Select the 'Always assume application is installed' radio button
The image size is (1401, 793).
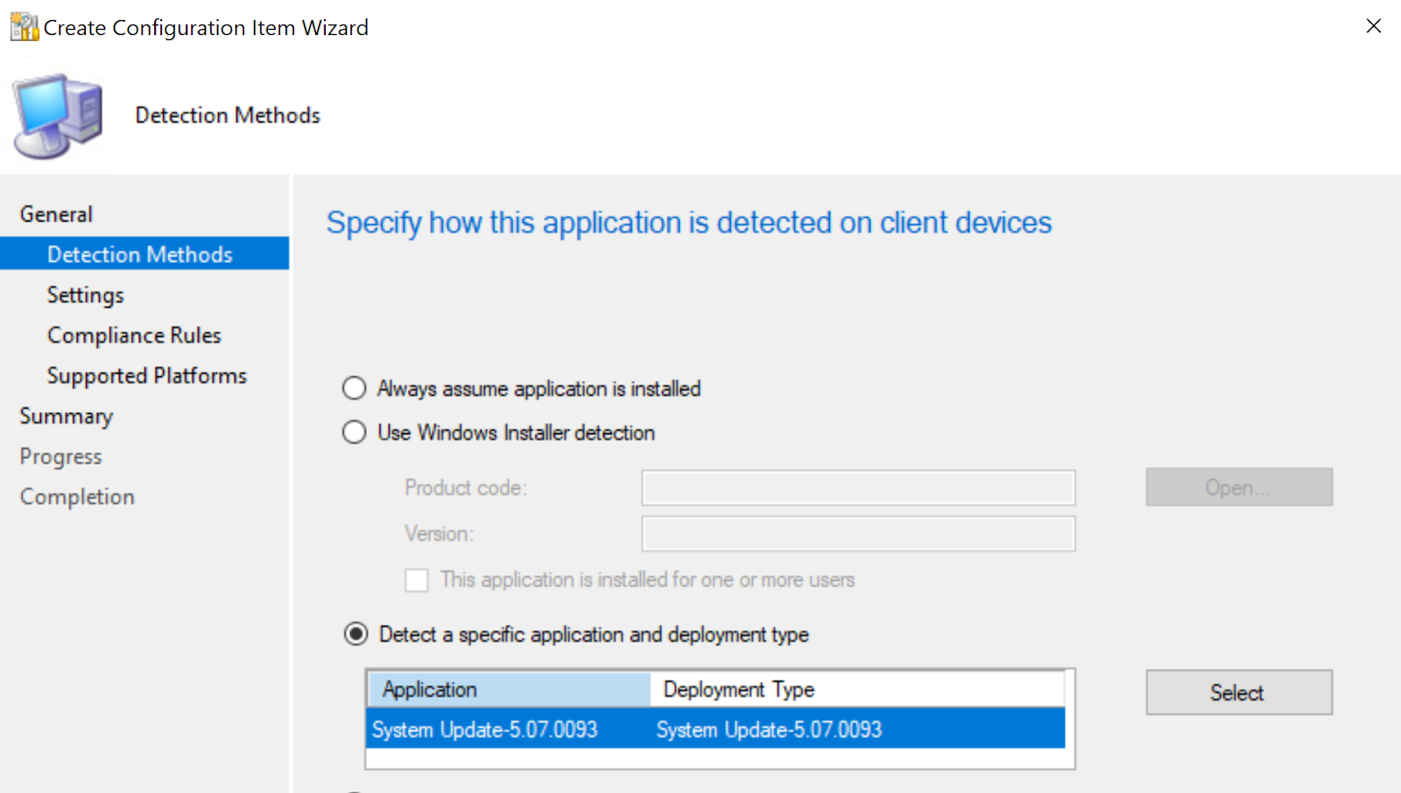pos(354,388)
